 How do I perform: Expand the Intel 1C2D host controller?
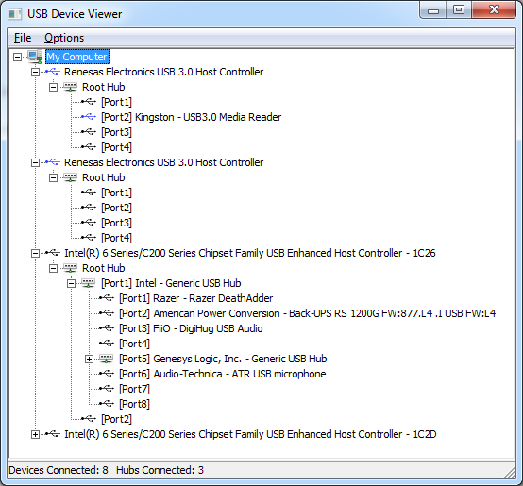pyautogui.click(x=35, y=435)
